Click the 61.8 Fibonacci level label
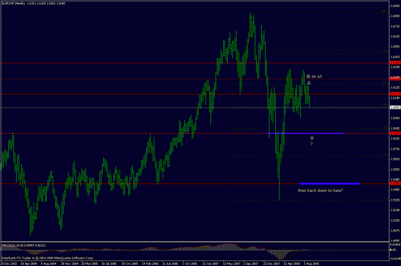Image resolution: width=401 pixels, height=266 pixels. point(386,83)
